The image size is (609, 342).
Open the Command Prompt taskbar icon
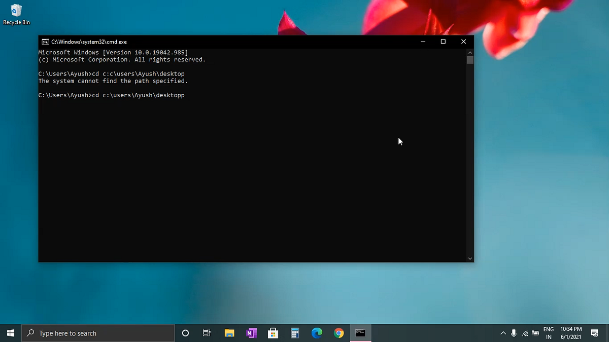pyautogui.click(x=360, y=333)
